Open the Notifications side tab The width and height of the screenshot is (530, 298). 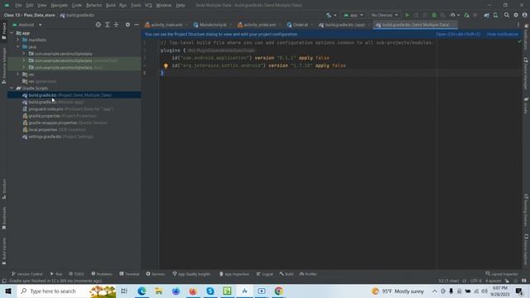[526, 36]
